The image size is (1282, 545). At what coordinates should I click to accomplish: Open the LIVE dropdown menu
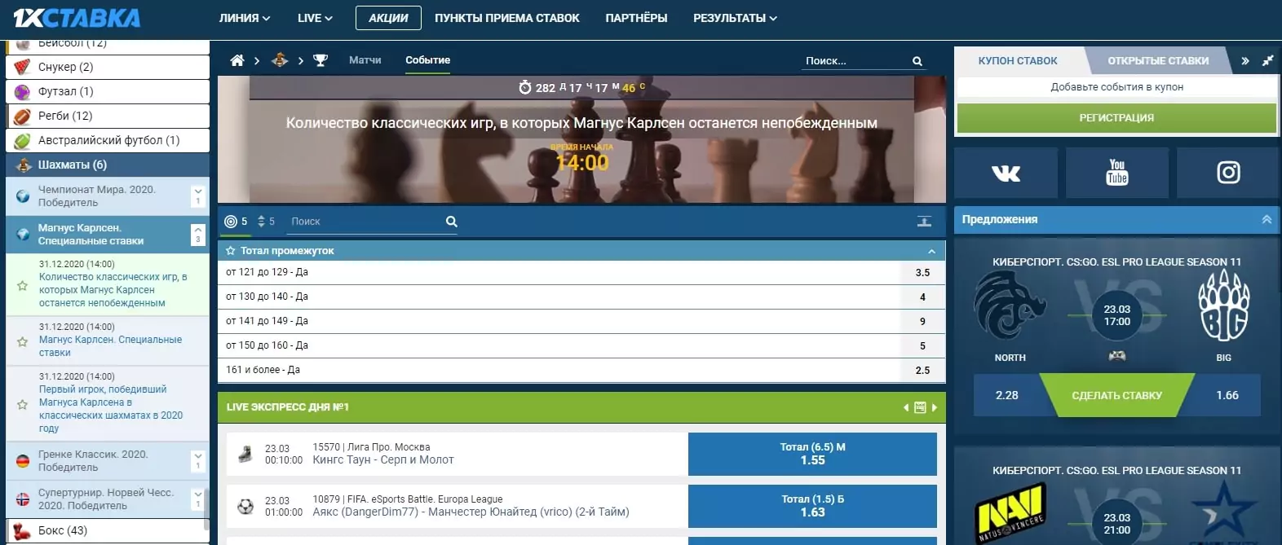click(315, 18)
